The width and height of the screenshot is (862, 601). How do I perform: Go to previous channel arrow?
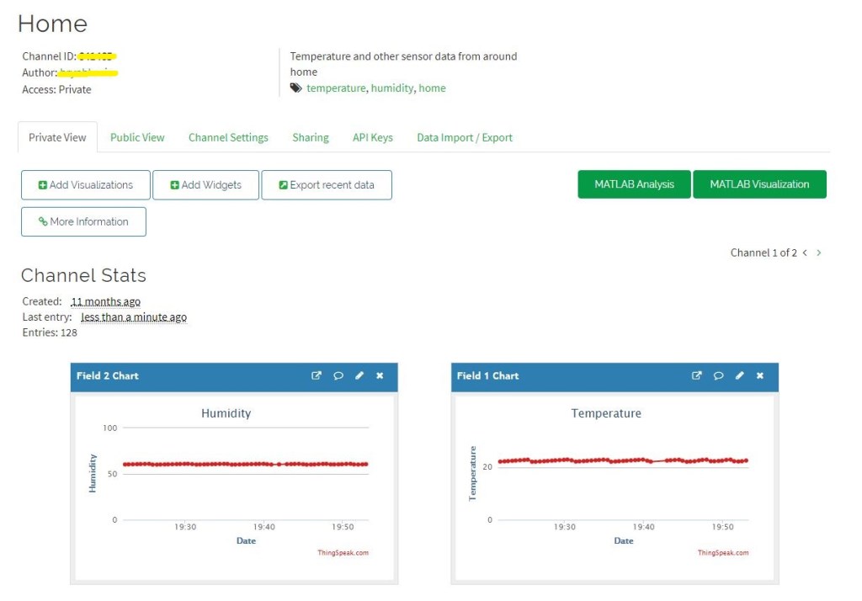point(805,253)
